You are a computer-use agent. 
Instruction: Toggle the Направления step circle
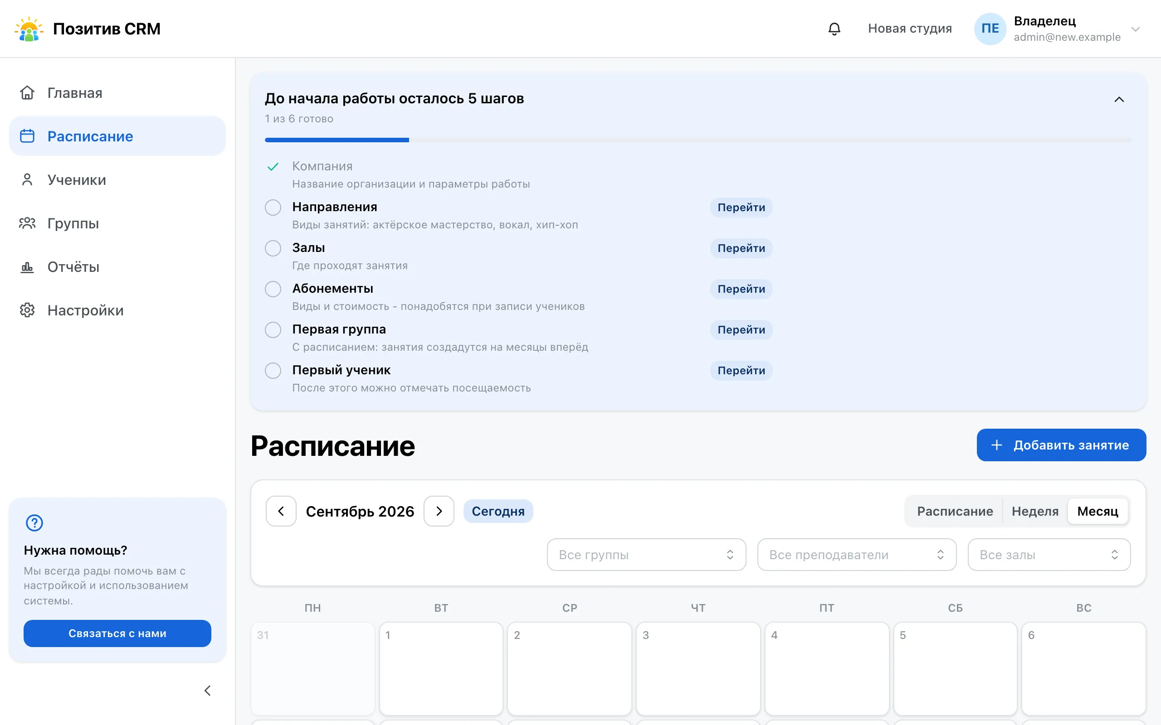[x=273, y=208]
